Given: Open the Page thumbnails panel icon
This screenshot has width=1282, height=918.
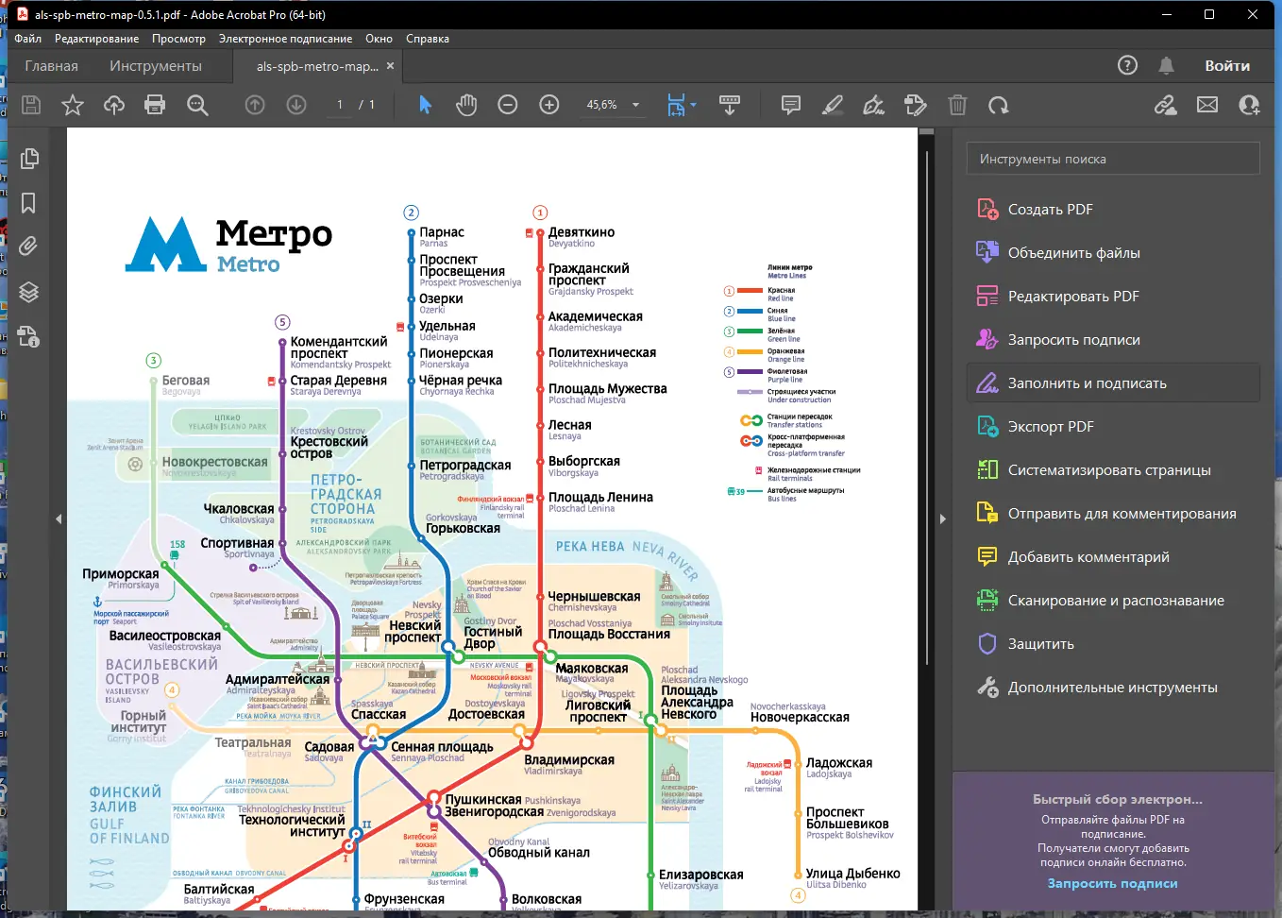Looking at the screenshot, I should (29, 159).
